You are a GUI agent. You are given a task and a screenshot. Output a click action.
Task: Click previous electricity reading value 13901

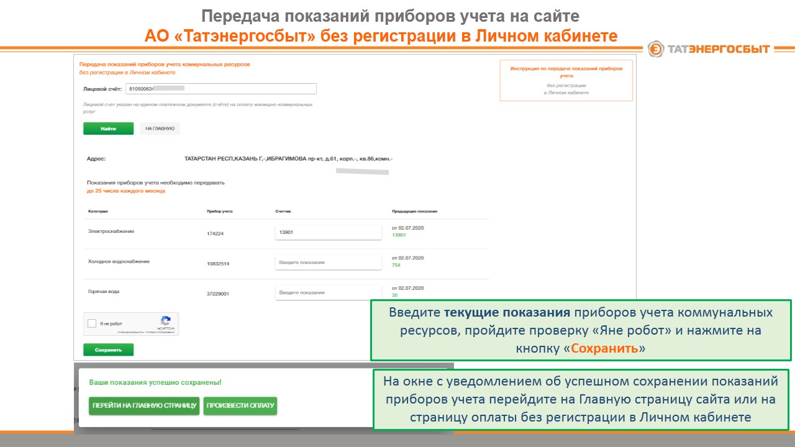pyautogui.click(x=399, y=235)
